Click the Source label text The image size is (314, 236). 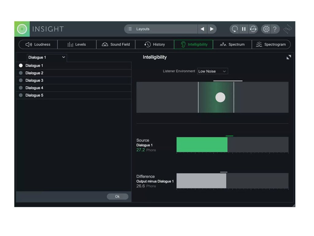tap(143, 140)
